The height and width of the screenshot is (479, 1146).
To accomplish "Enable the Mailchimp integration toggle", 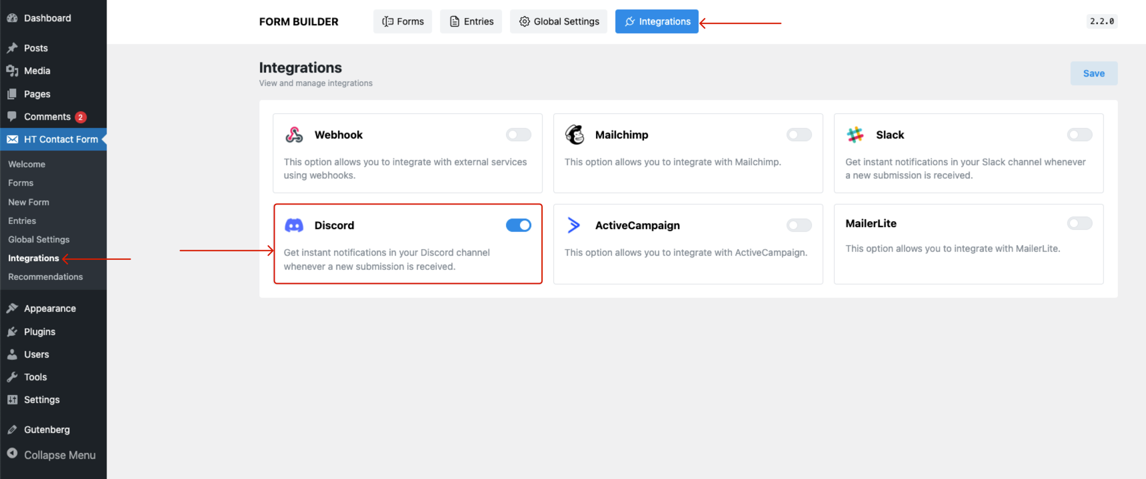I will pyautogui.click(x=799, y=135).
